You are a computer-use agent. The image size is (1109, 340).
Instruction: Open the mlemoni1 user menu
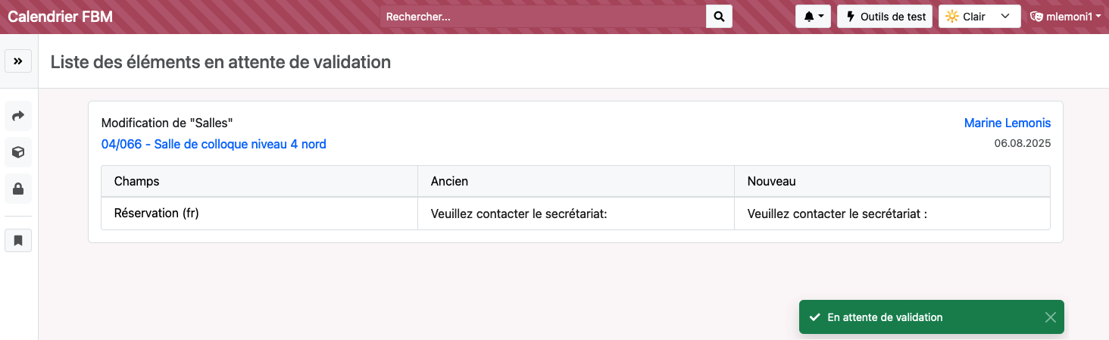[x=1065, y=17]
